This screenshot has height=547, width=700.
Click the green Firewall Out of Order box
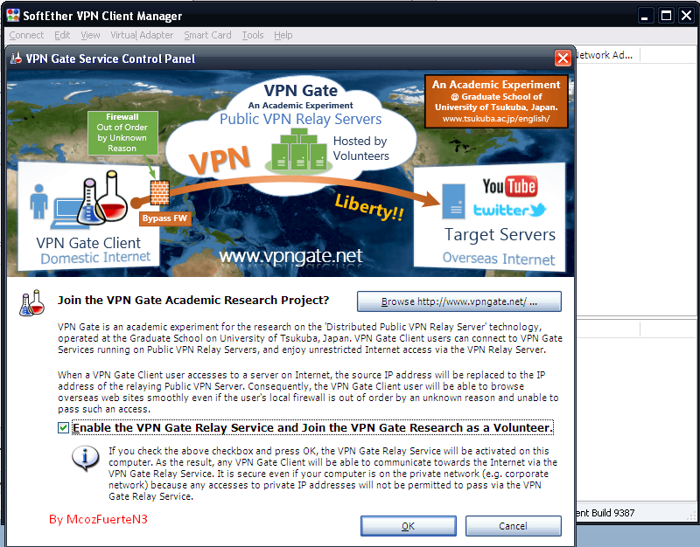[x=122, y=133]
